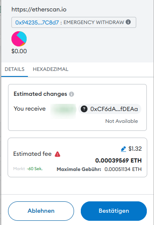
Task: Click the info icon beside EMERGENCY WITHDRAW
Action: 128,22
